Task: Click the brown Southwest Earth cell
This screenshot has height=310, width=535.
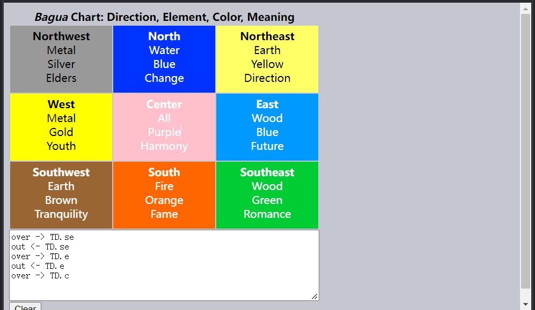Action: 61,195
